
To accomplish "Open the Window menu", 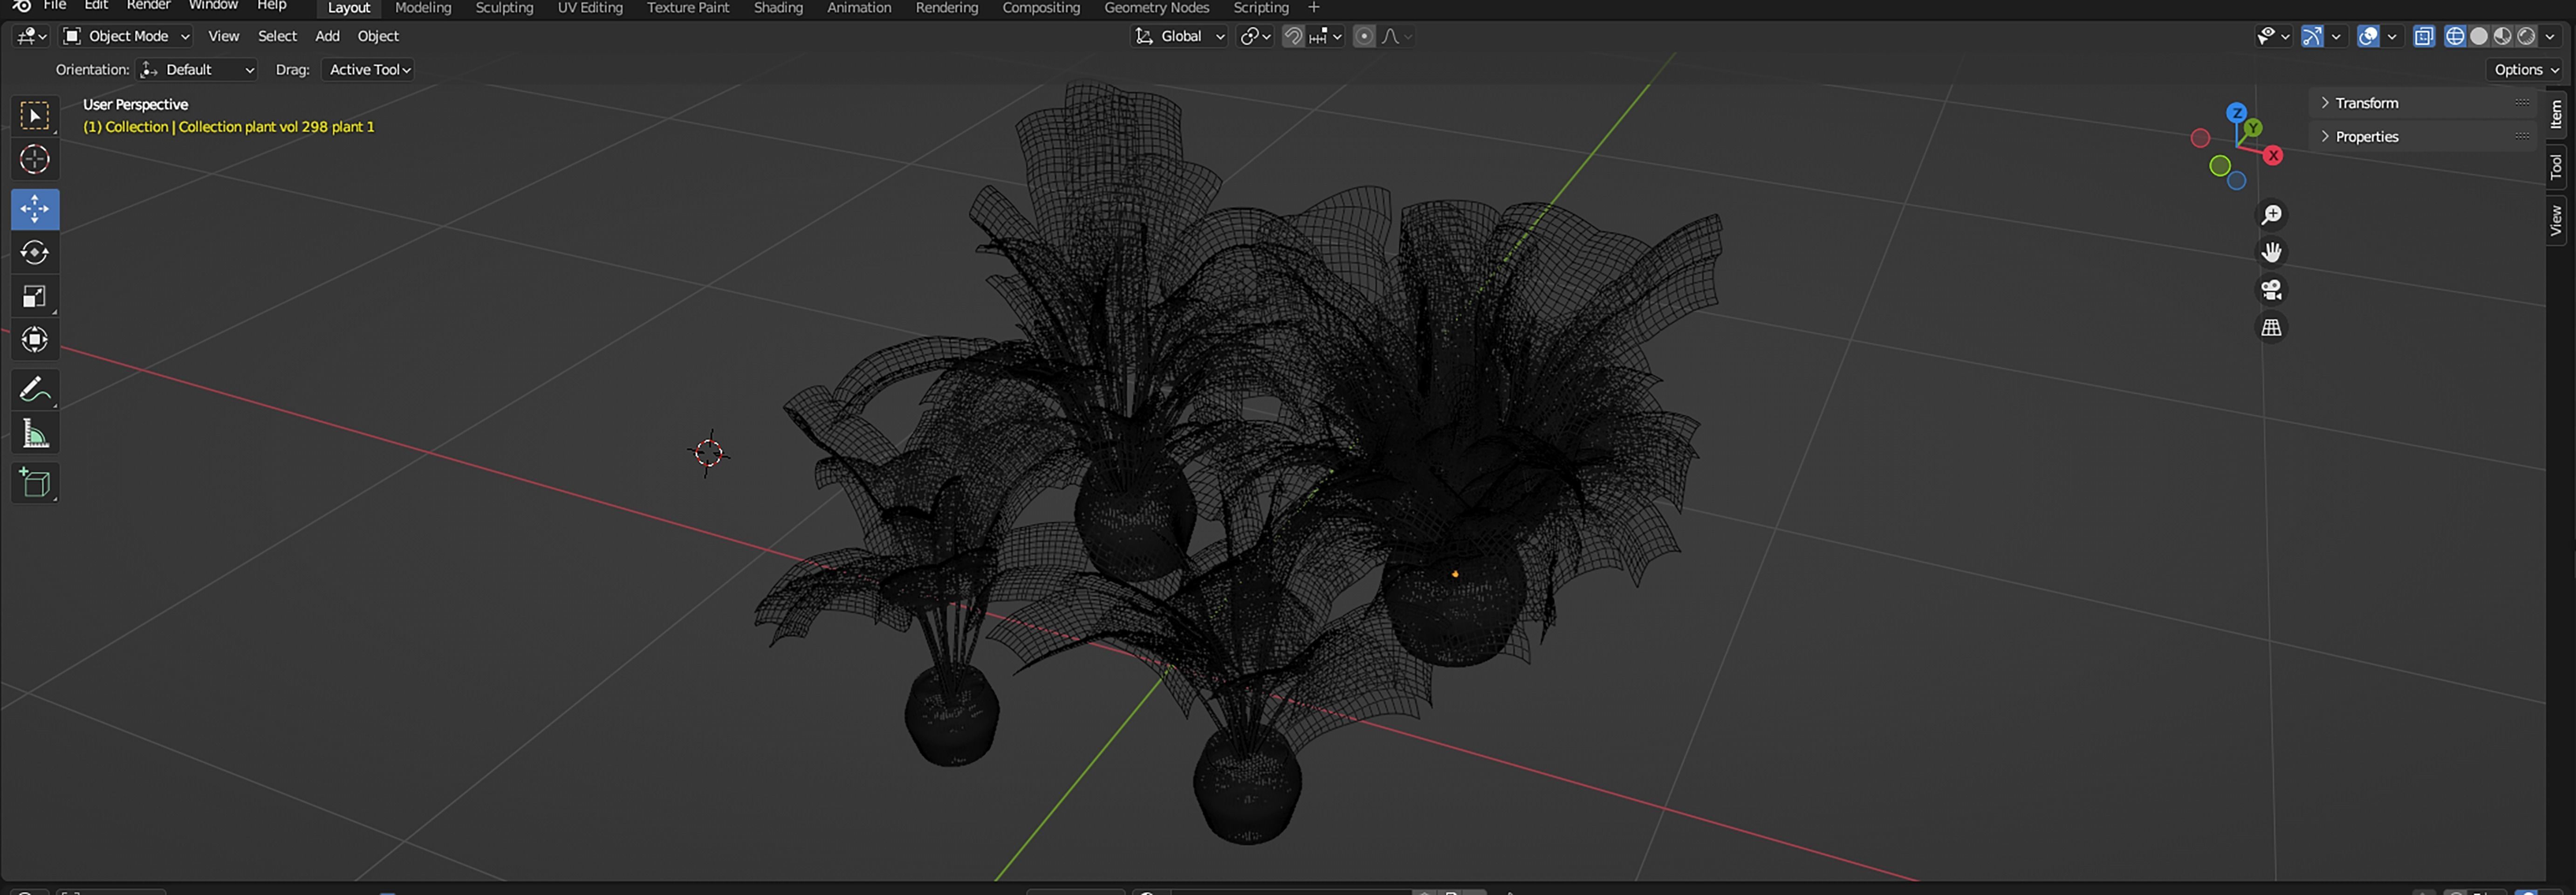I will [213, 6].
